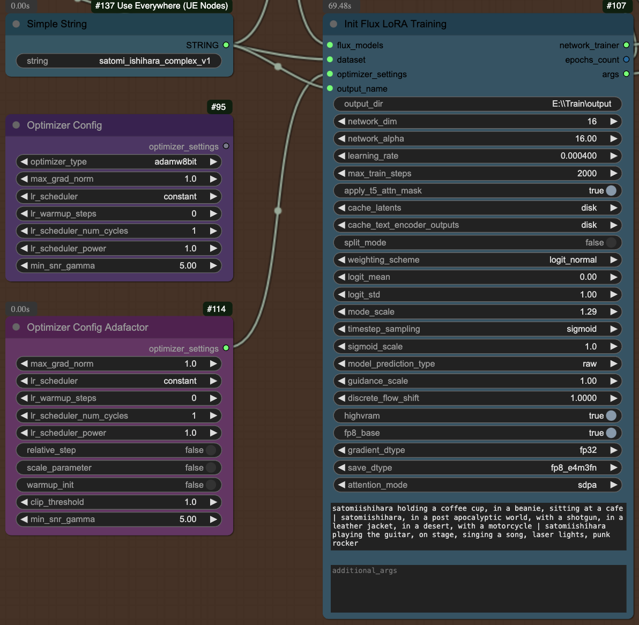Collapse the Optimizer Config node via its dot
Image resolution: width=639 pixels, height=625 pixels.
click(16, 125)
